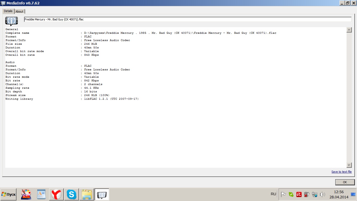Open Windows Explorer folder icon in taskbar

87,194
